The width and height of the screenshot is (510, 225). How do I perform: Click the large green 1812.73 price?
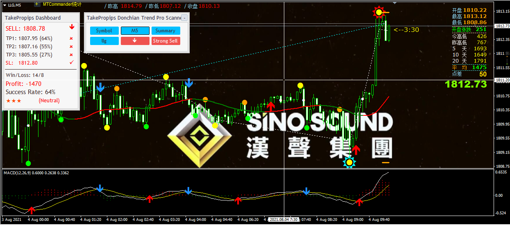[x=466, y=84]
